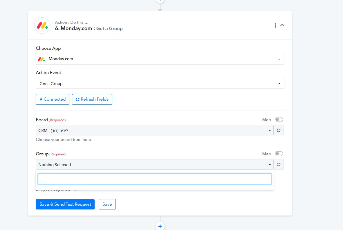Viewport: 343px width, 230px height.
Task: Toggle the Map switch for Board
Action: click(x=279, y=119)
